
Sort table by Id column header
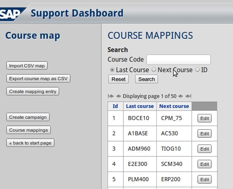(x=115, y=106)
